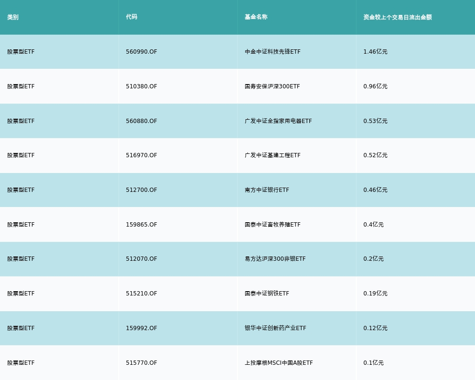Select code cell 560990.OF
The image size is (475, 380).
click(142, 52)
